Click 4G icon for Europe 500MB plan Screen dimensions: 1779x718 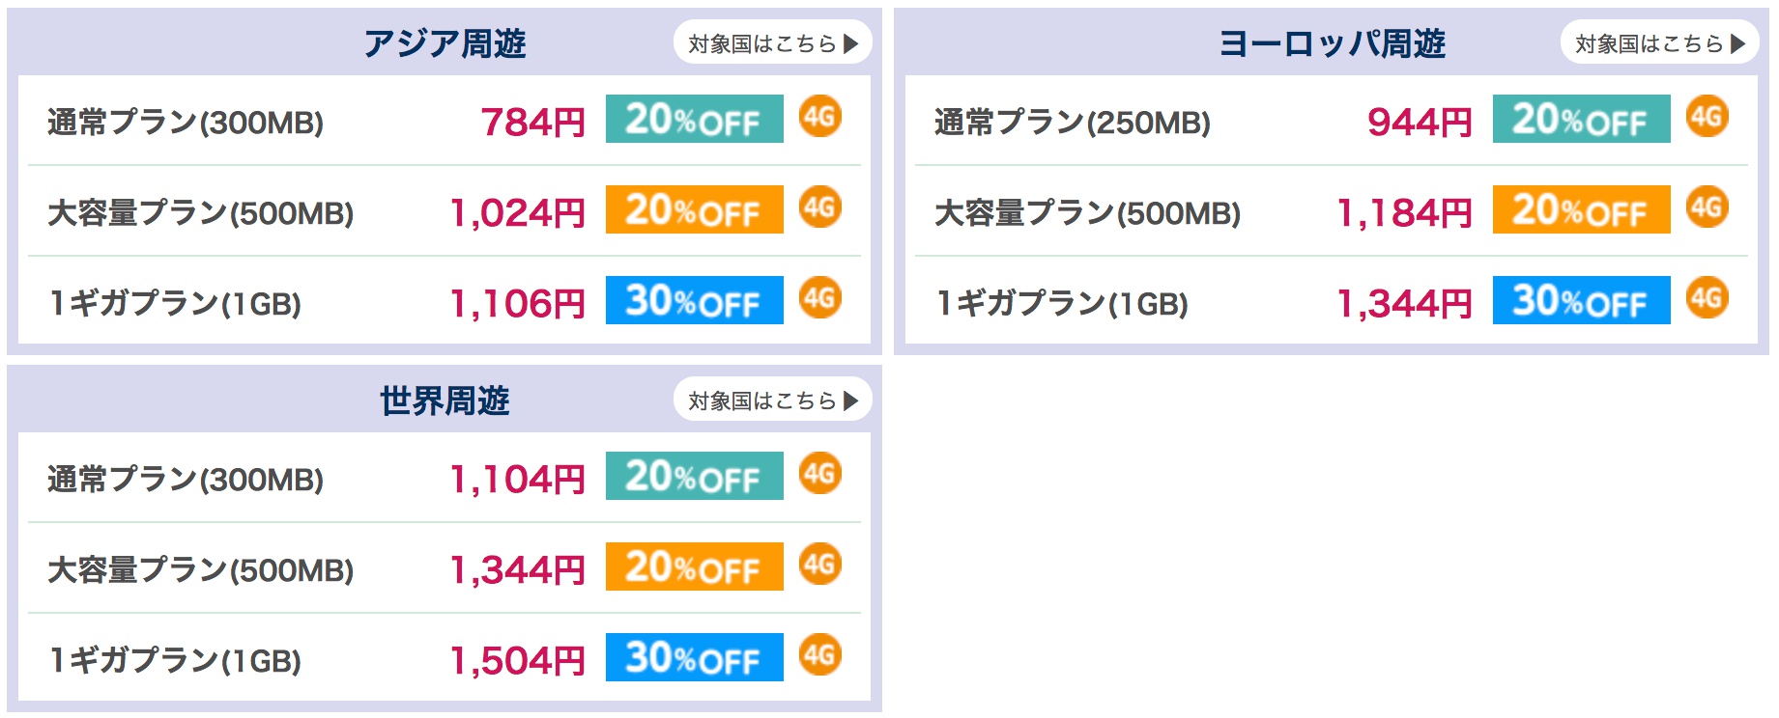coord(1707,207)
